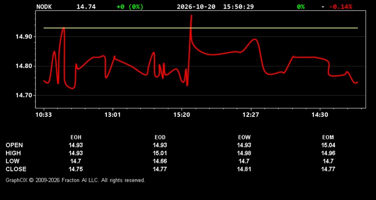Click the 10:33 time axis label
The image size is (376, 200).
coord(44,115)
